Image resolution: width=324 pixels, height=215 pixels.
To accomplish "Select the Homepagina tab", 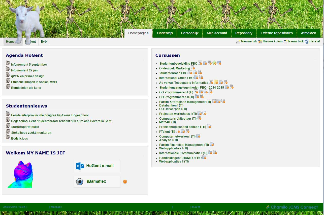I will point(138,33).
